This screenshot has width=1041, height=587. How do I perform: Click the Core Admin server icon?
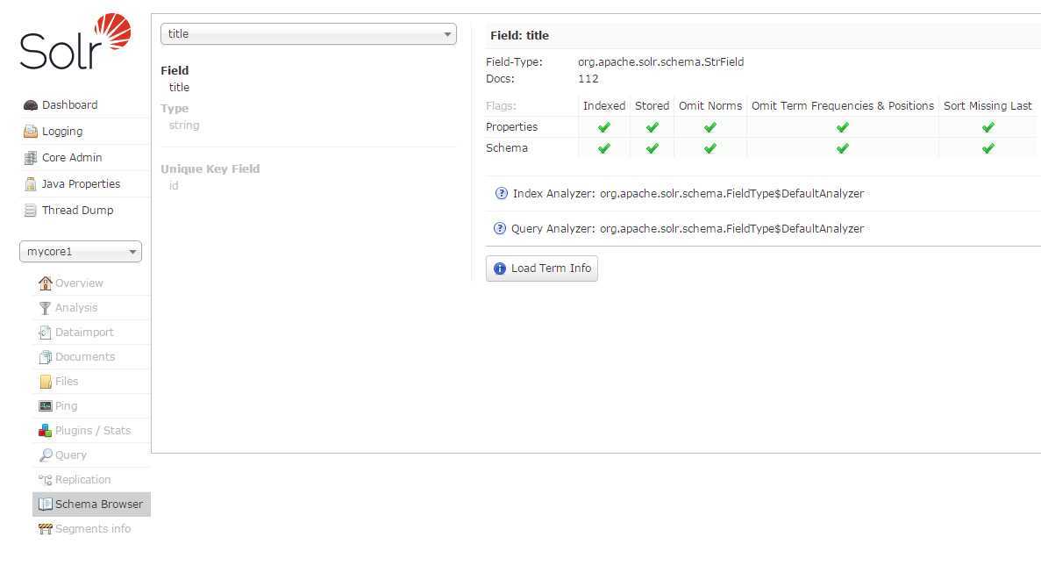[x=31, y=158]
